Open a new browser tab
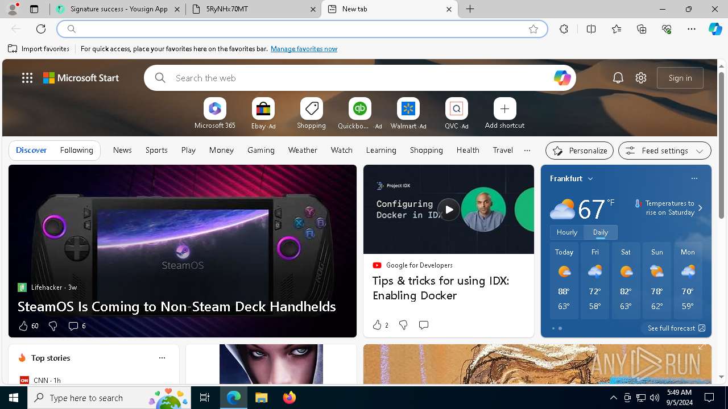Image resolution: width=728 pixels, height=409 pixels. coord(470,9)
